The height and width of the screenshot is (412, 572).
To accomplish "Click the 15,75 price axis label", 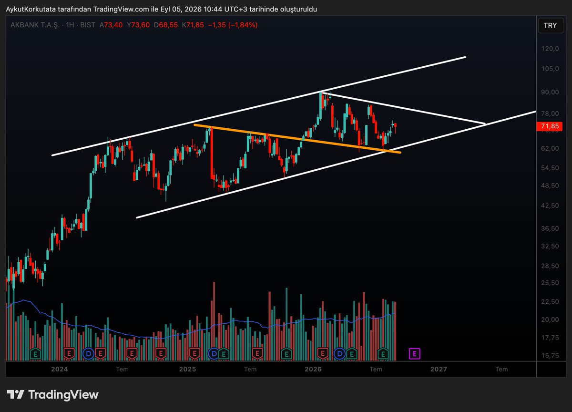I will click(x=551, y=356).
